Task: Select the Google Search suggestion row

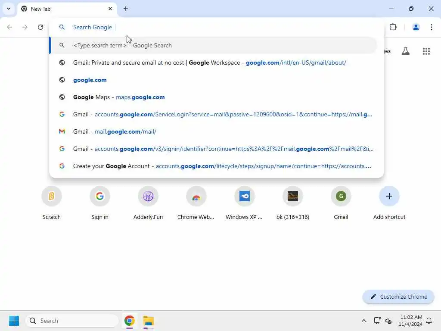Action: click(x=213, y=45)
